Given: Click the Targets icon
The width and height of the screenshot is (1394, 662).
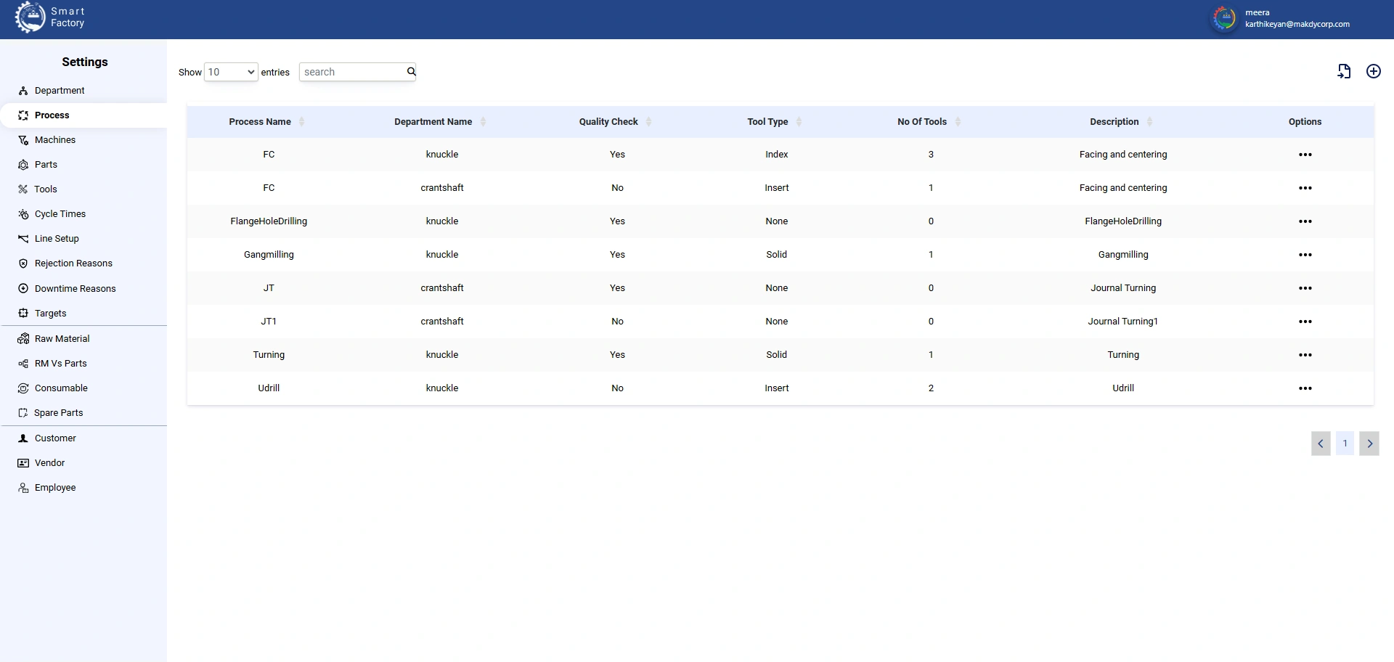Looking at the screenshot, I should (23, 313).
